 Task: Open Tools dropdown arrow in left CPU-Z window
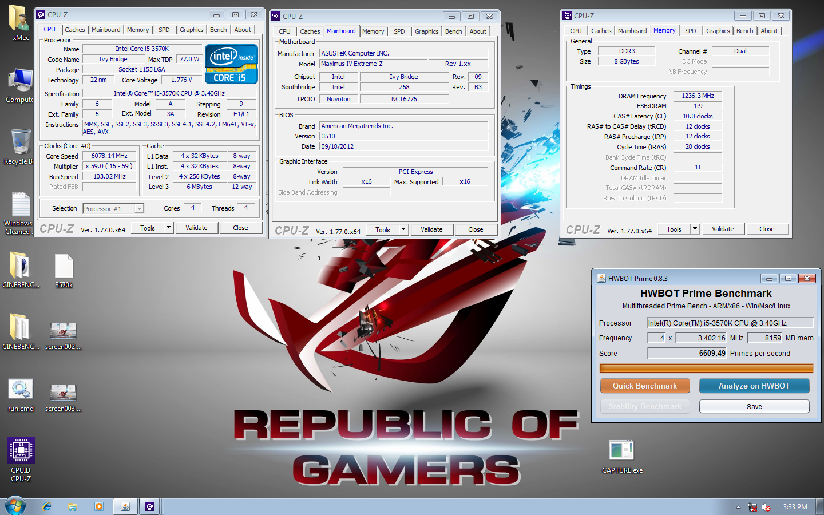[168, 228]
